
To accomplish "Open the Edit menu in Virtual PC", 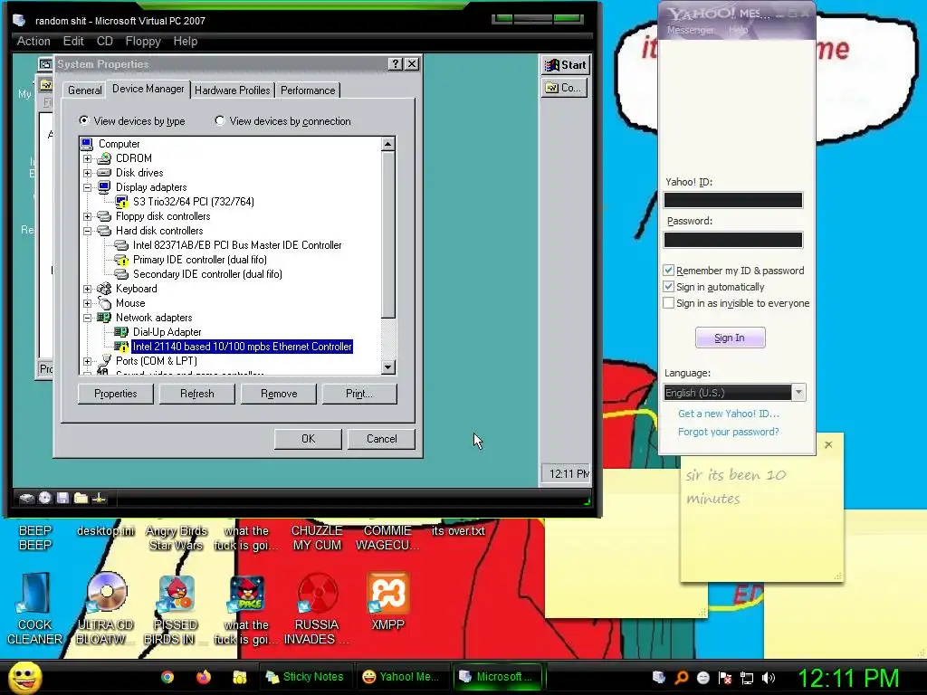I will pyautogui.click(x=73, y=41).
